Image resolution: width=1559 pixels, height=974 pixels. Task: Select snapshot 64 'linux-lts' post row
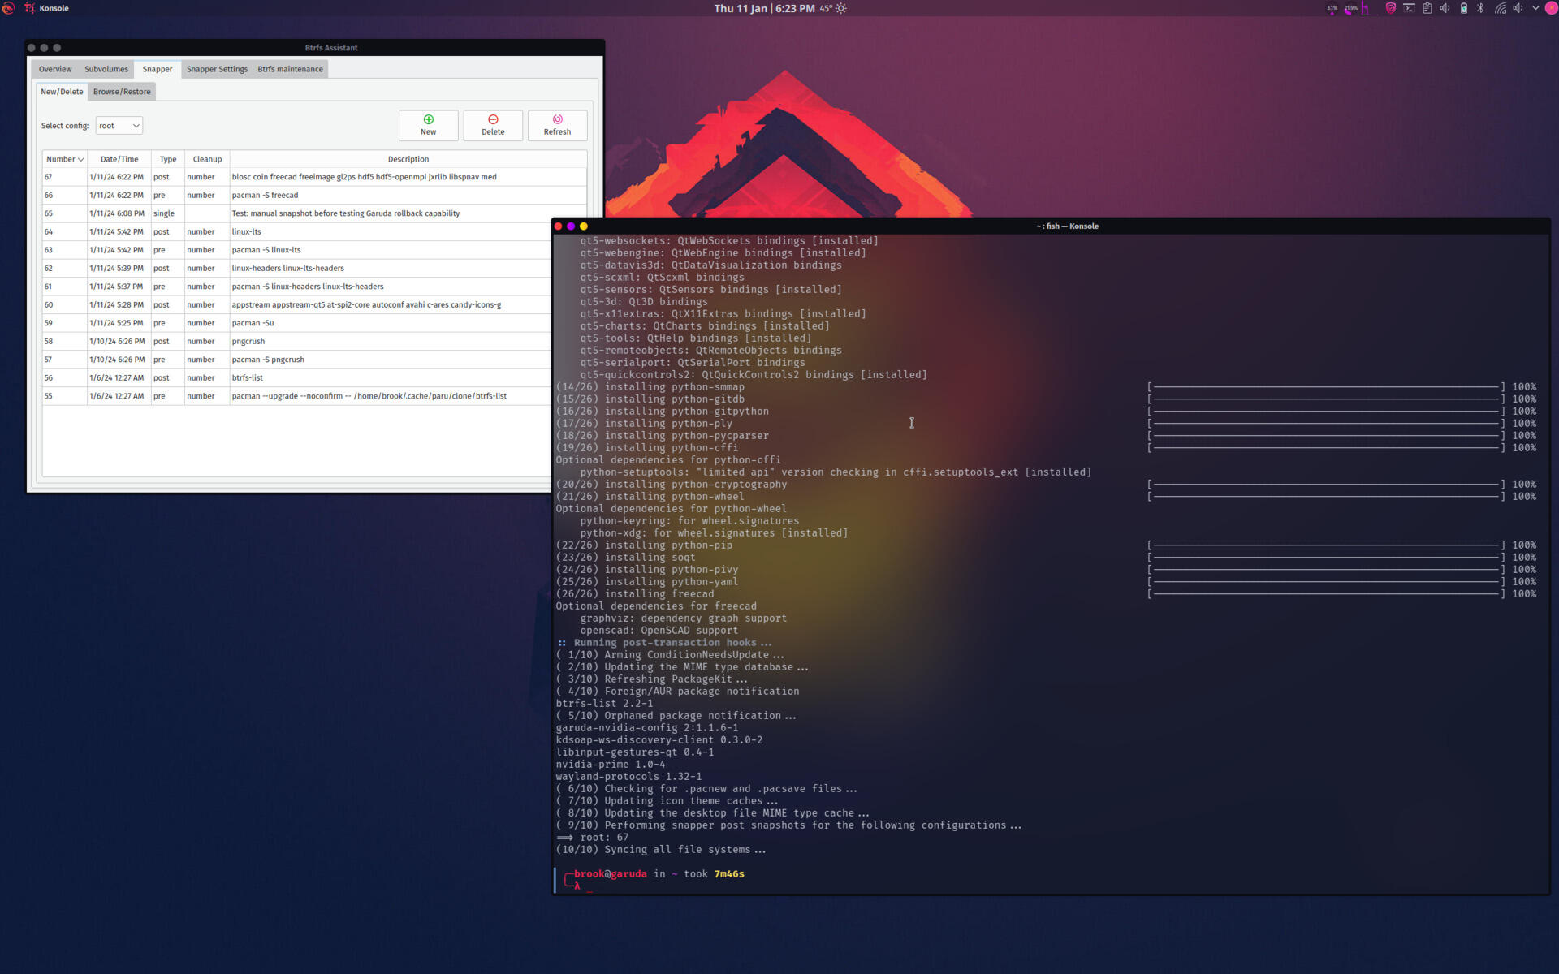(297, 232)
